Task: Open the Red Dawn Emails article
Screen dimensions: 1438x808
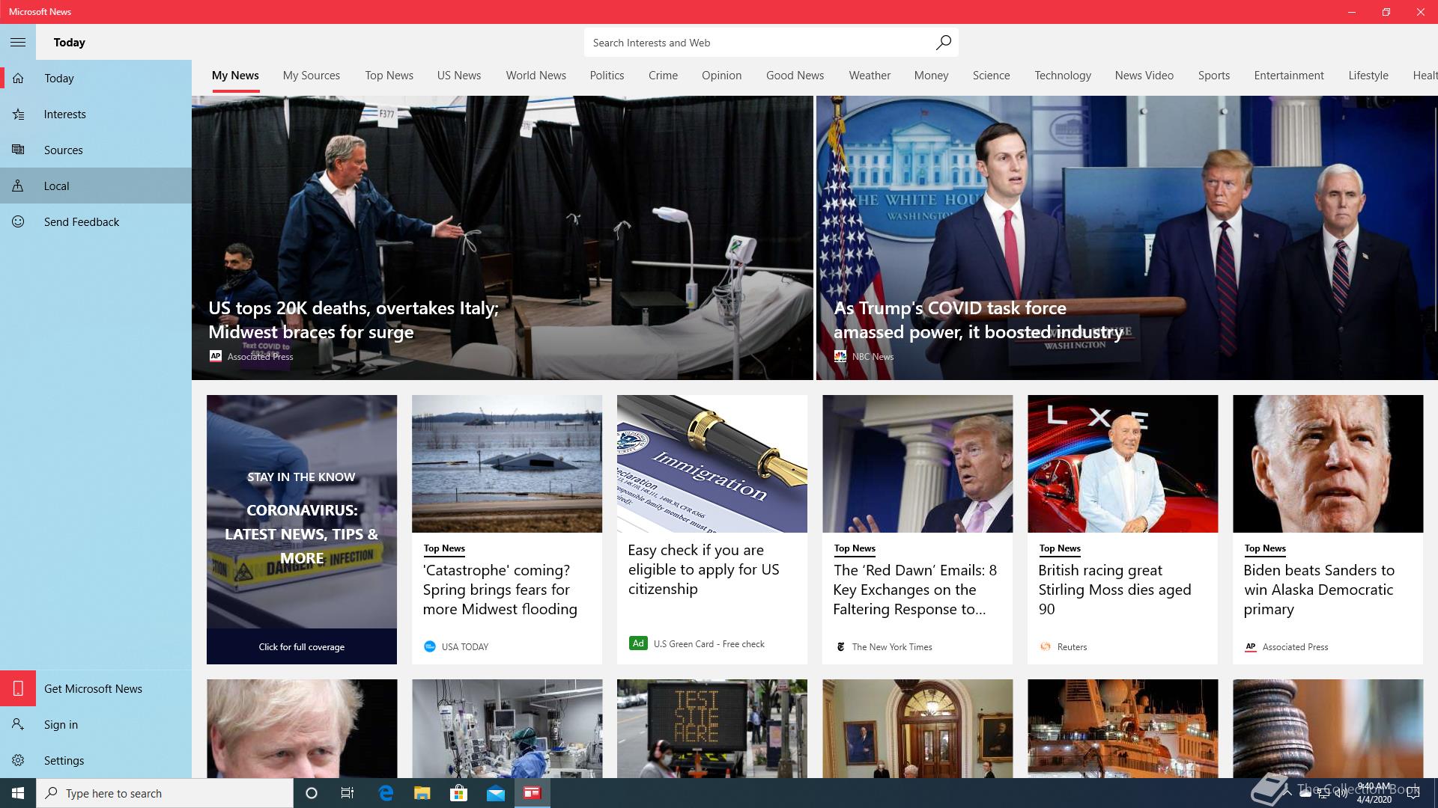Action: tap(914, 590)
